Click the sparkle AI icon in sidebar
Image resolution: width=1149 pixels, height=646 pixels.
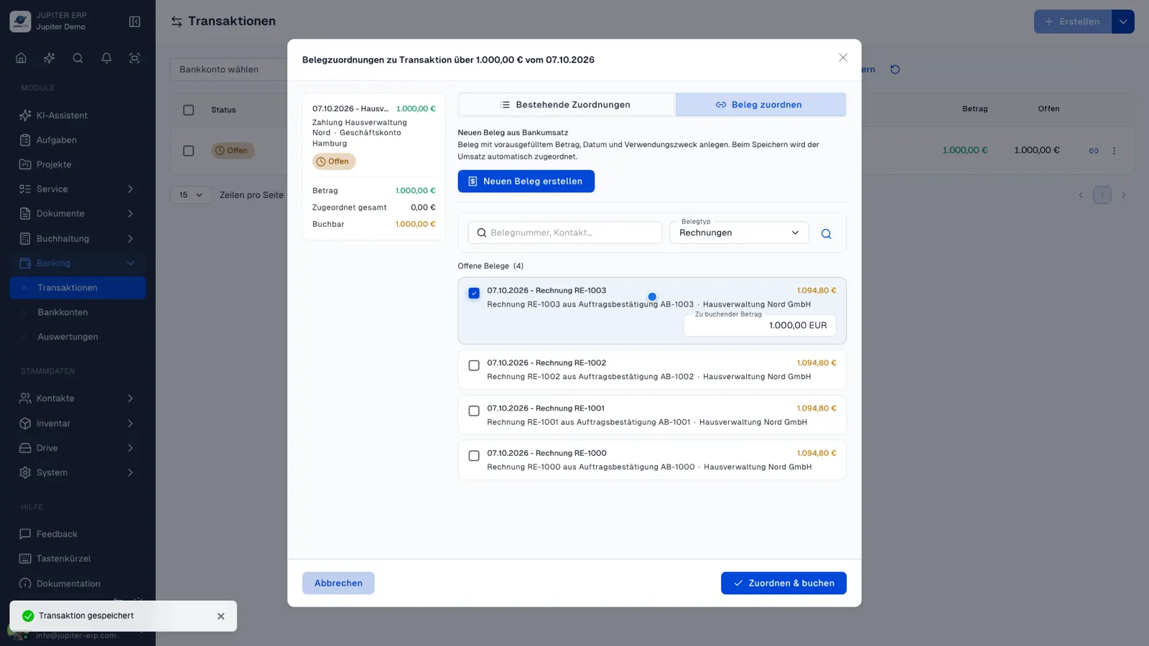49,58
